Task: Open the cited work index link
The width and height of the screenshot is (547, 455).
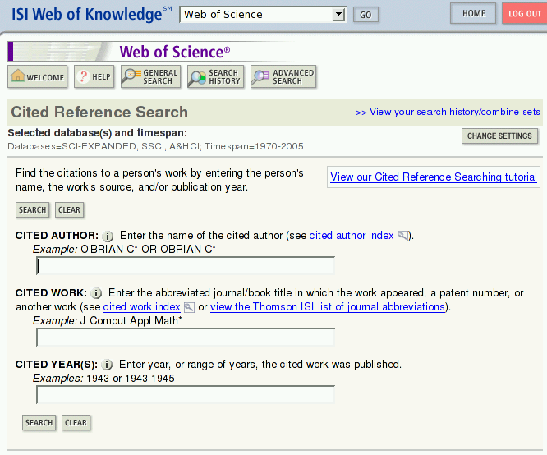Action: click(x=141, y=306)
